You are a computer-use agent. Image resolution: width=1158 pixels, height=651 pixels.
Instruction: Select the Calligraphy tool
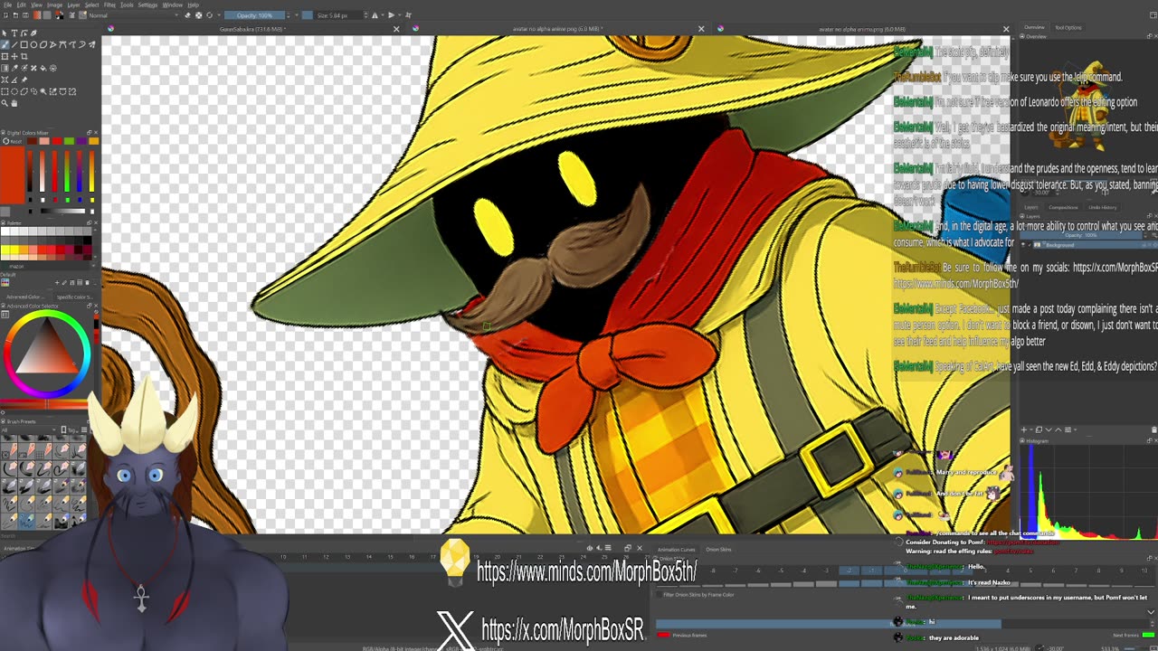[33, 33]
